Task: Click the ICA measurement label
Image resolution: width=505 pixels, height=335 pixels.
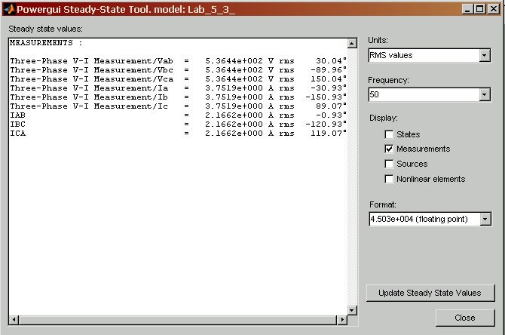Action: coord(18,133)
